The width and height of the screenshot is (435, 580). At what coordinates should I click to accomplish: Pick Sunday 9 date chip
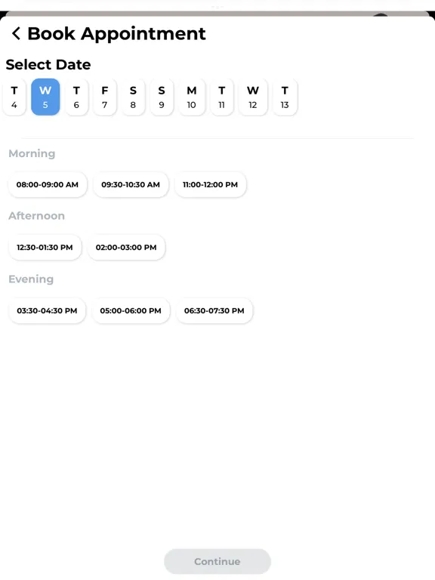tap(162, 97)
